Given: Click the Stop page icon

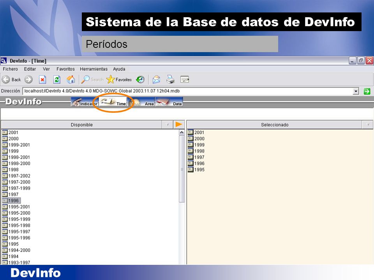Looking at the screenshot, I should [42, 79].
